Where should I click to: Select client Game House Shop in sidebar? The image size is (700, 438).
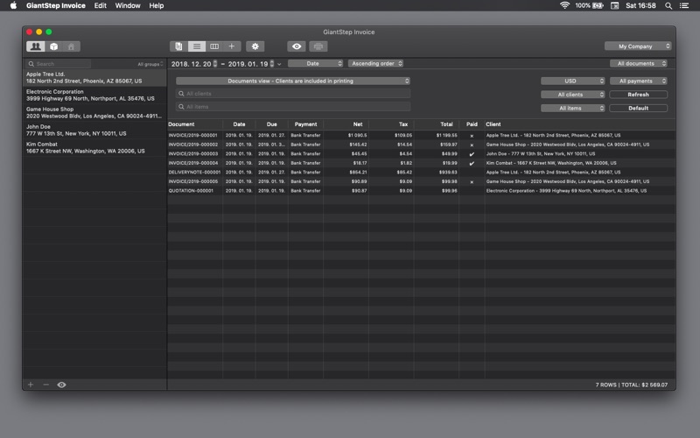point(94,113)
